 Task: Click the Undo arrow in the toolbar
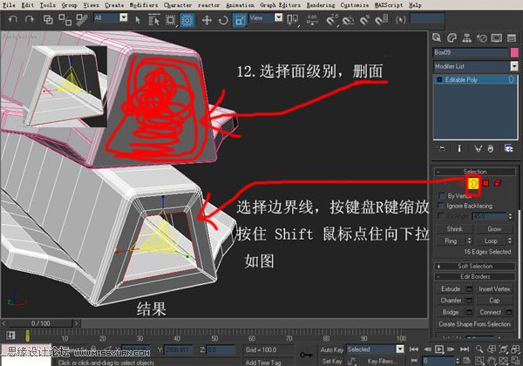coord(13,20)
